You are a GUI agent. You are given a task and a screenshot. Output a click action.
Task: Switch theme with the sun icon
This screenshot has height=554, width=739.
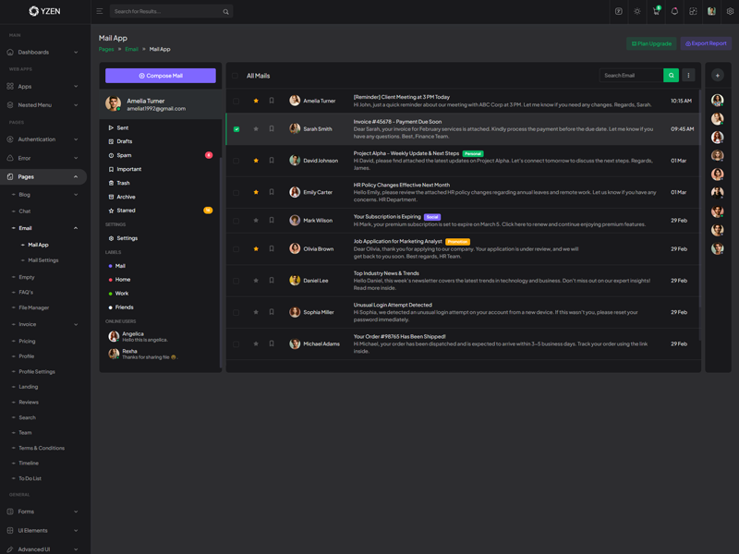pyautogui.click(x=636, y=12)
